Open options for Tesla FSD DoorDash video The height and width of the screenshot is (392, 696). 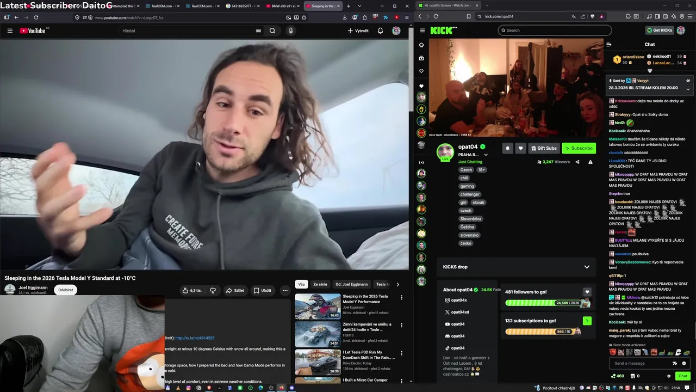click(x=402, y=353)
